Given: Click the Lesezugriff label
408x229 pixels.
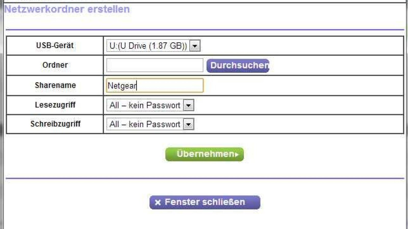Looking at the screenshot, I should tap(55, 105).
